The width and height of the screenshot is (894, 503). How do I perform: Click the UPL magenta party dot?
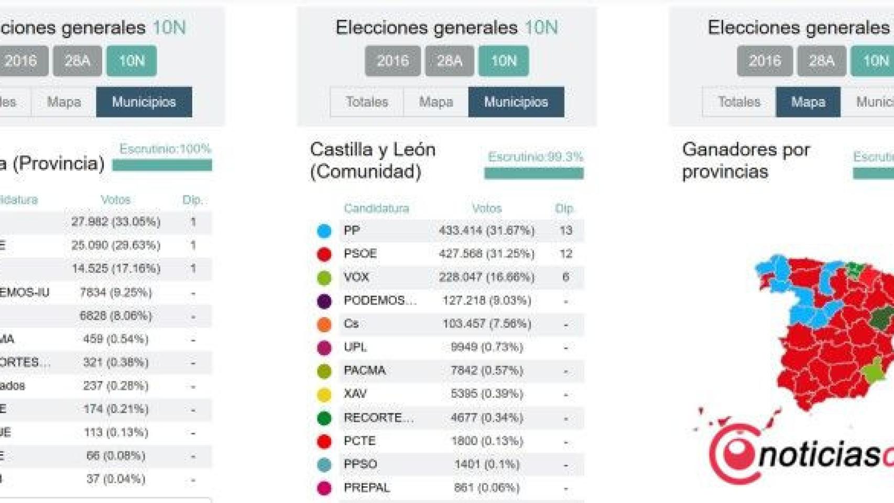pyautogui.click(x=324, y=347)
